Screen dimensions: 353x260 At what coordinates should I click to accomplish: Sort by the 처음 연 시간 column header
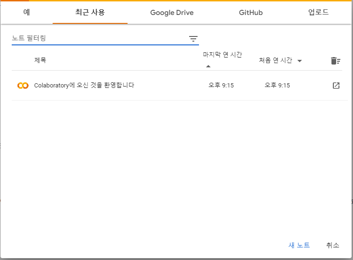(276, 60)
